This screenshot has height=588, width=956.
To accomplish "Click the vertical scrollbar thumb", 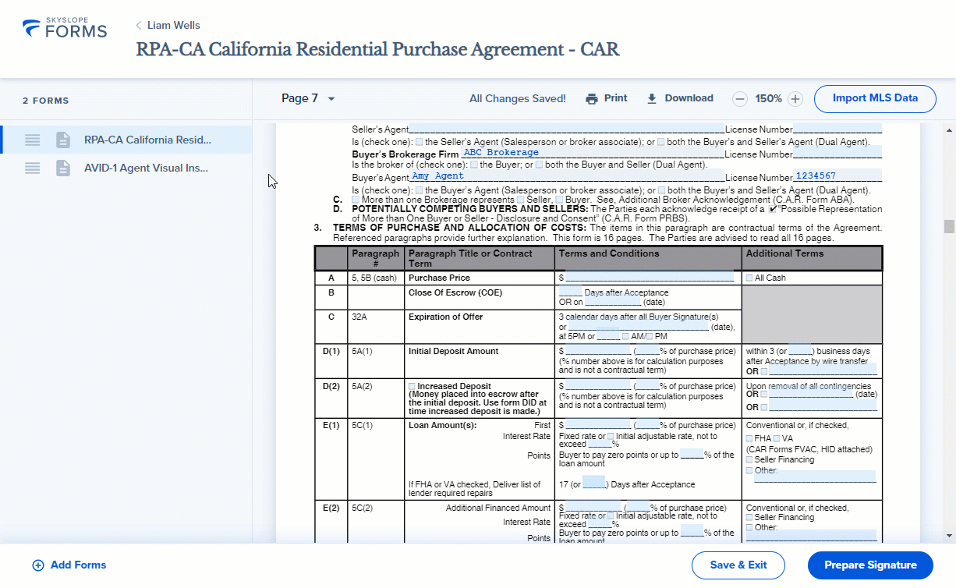I will point(949,226).
